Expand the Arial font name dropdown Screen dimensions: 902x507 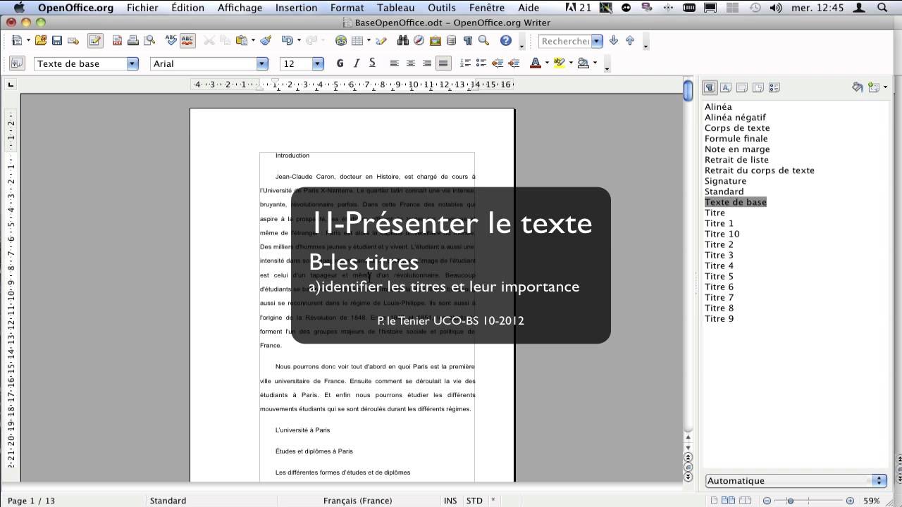(x=262, y=63)
